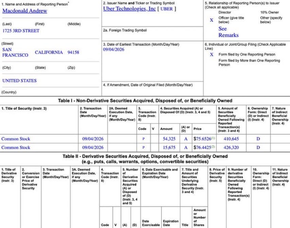Click the 'Director' relationship label
The width and height of the screenshot is (290, 228).
tap(225, 12)
